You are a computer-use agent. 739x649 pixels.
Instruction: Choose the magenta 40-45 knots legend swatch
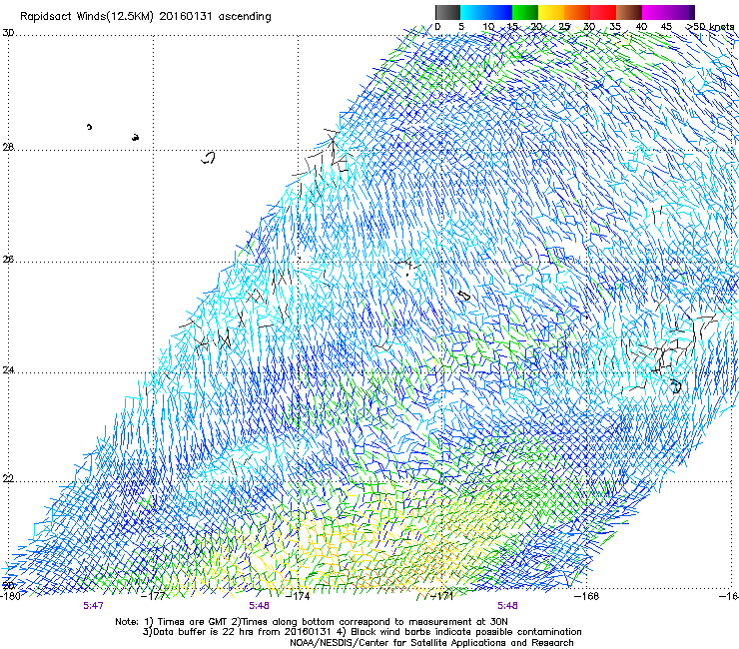(x=655, y=12)
